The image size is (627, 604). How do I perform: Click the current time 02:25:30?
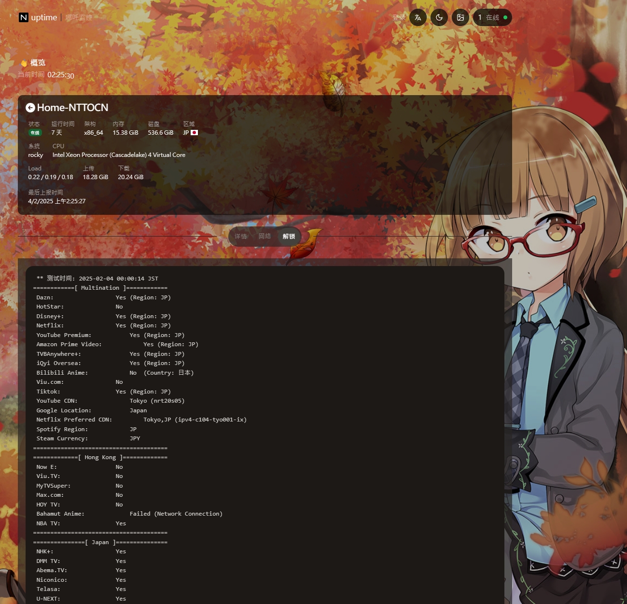tap(61, 75)
